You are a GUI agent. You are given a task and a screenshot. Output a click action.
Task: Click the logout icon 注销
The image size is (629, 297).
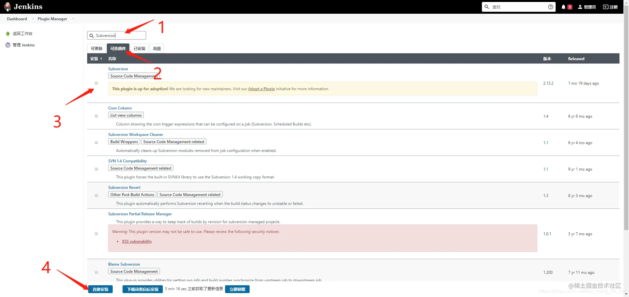coord(605,7)
